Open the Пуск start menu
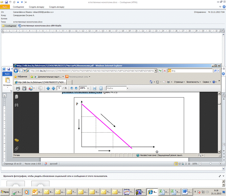This screenshot has width=226, height=196. coord(5,192)
